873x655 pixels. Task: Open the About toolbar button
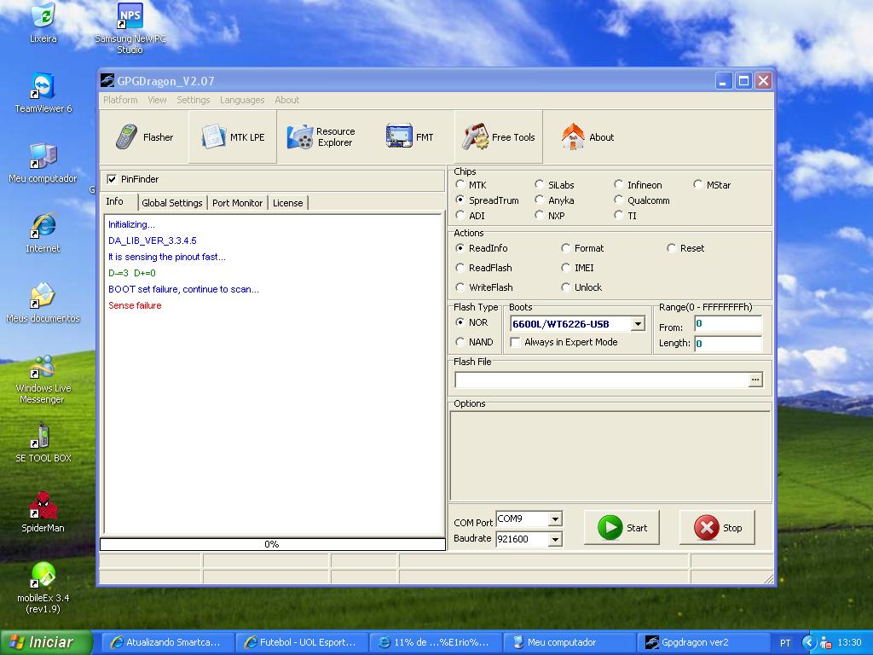click(587, 137)
